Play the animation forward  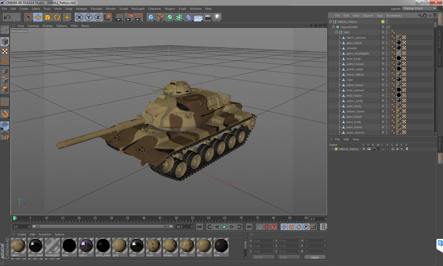pyautogui.click(x=224, y=227)
